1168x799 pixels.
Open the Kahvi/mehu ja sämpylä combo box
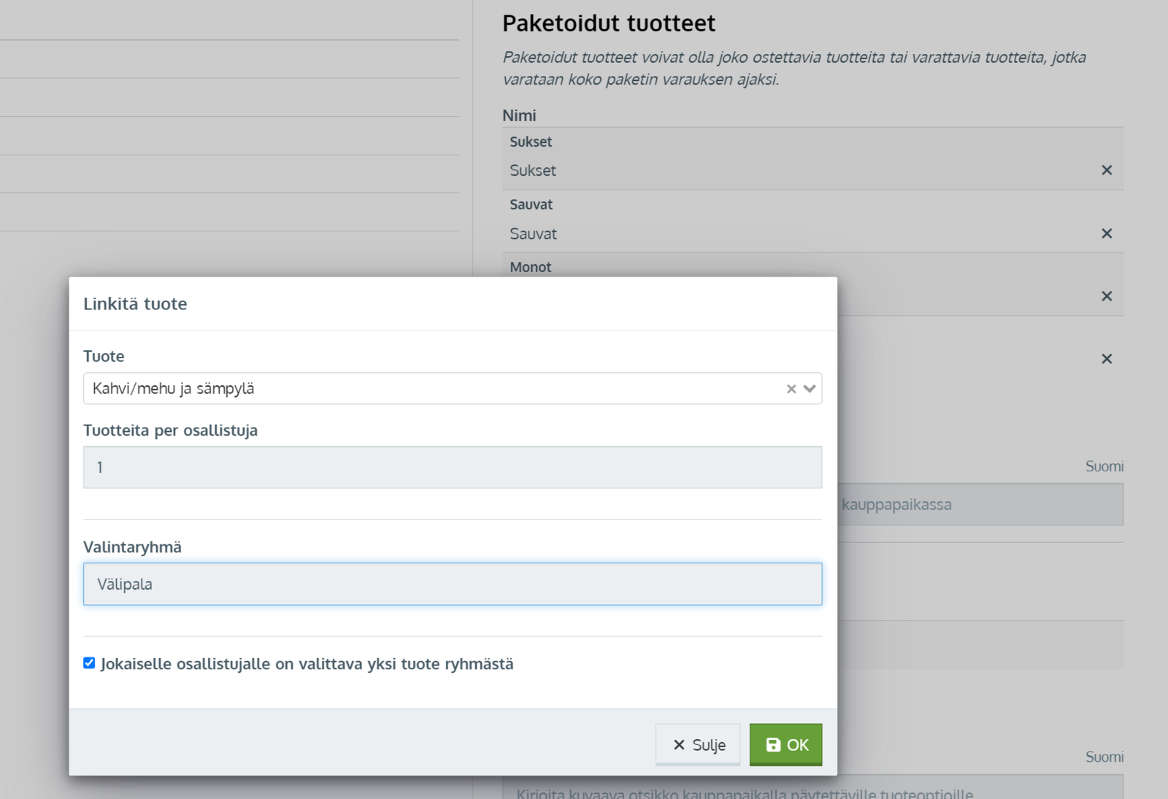point(431,389)
